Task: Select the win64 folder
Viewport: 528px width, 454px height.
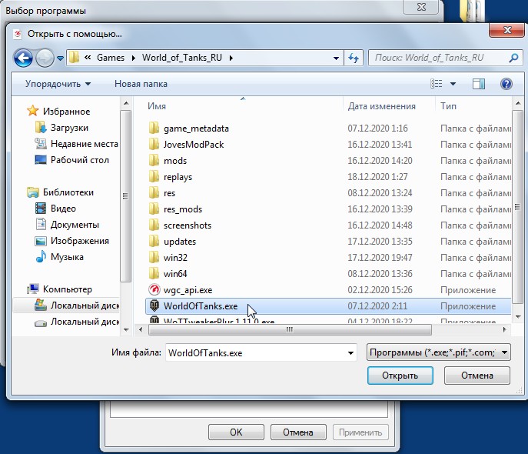Action: [x=175, y=274]
